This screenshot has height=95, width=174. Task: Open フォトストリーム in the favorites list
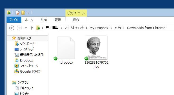29,66
